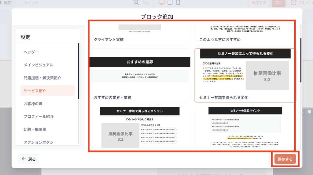Click the undo arrow in top toolbar

click(27, 3)
